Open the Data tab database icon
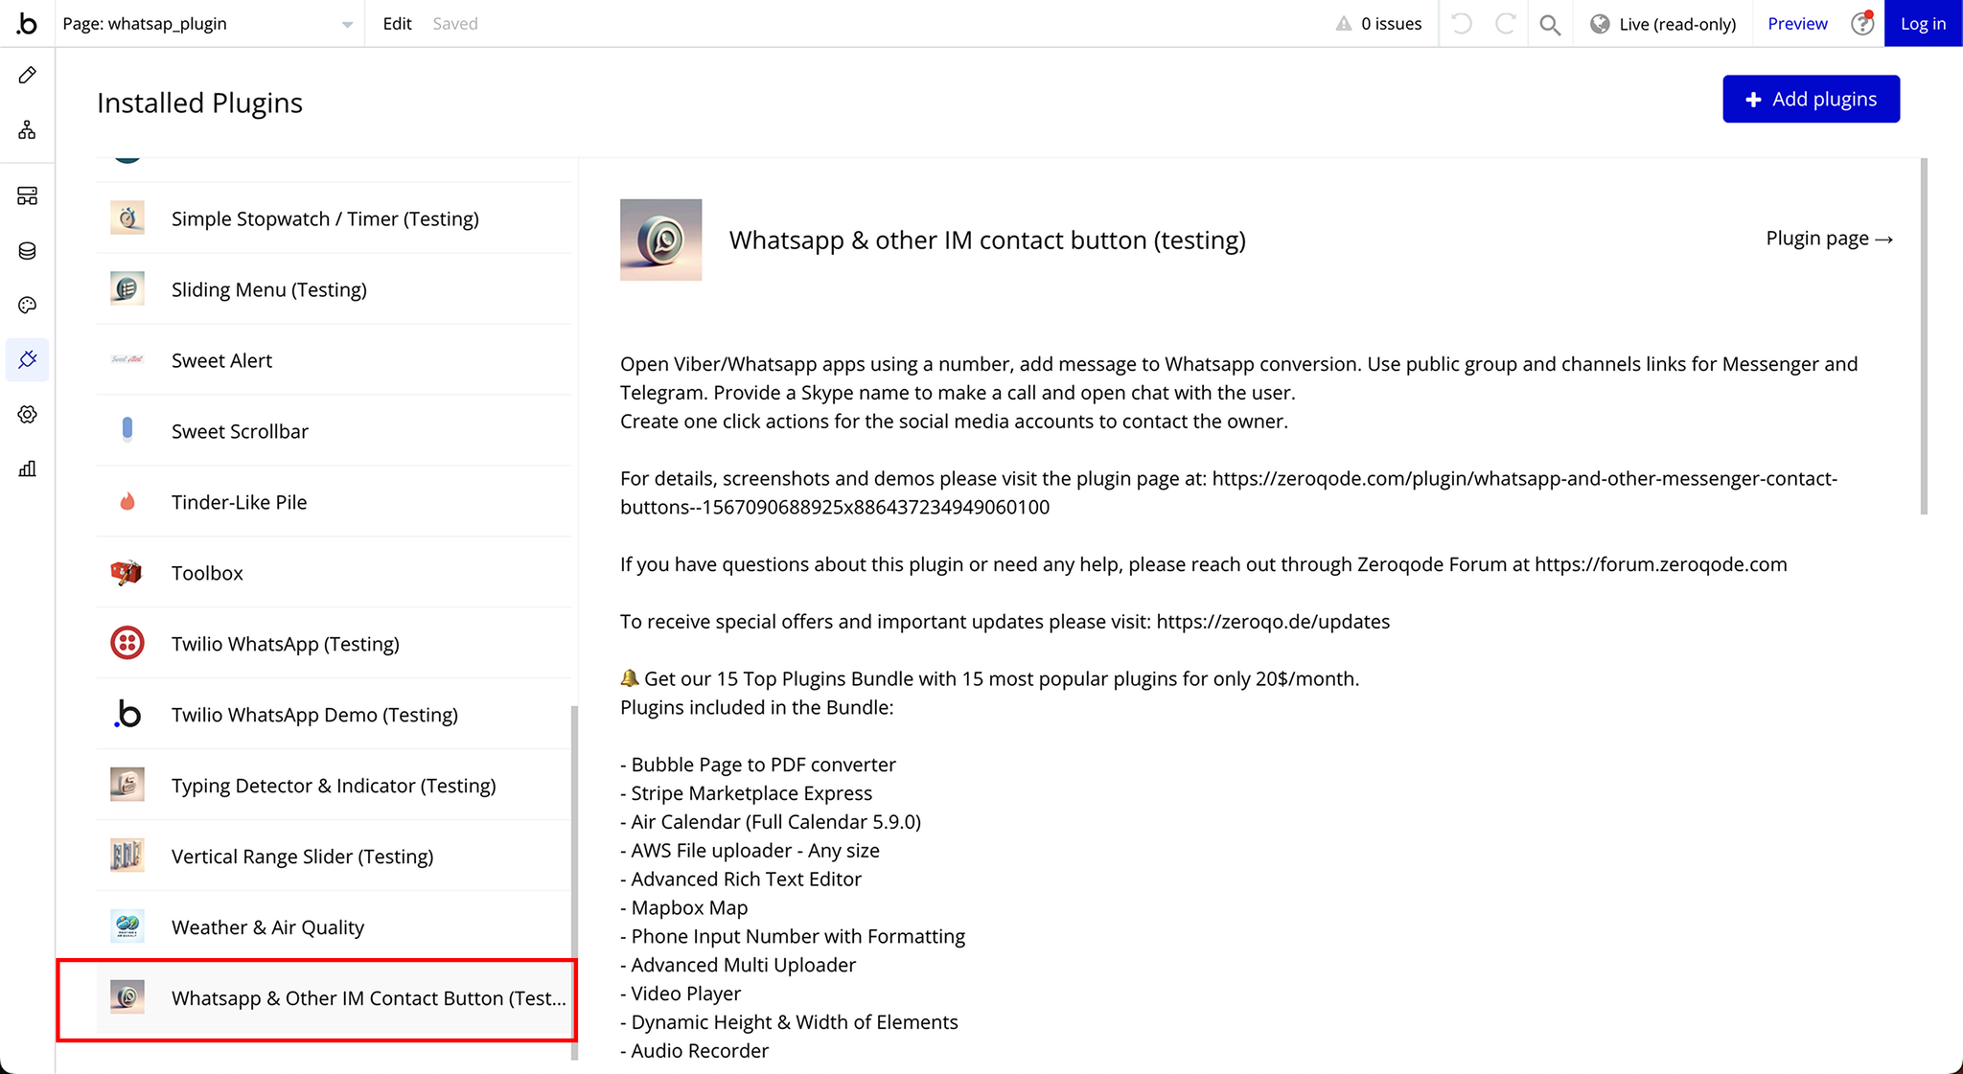Viewport: 1963px width, 1074px height. (x=27, y=251)
